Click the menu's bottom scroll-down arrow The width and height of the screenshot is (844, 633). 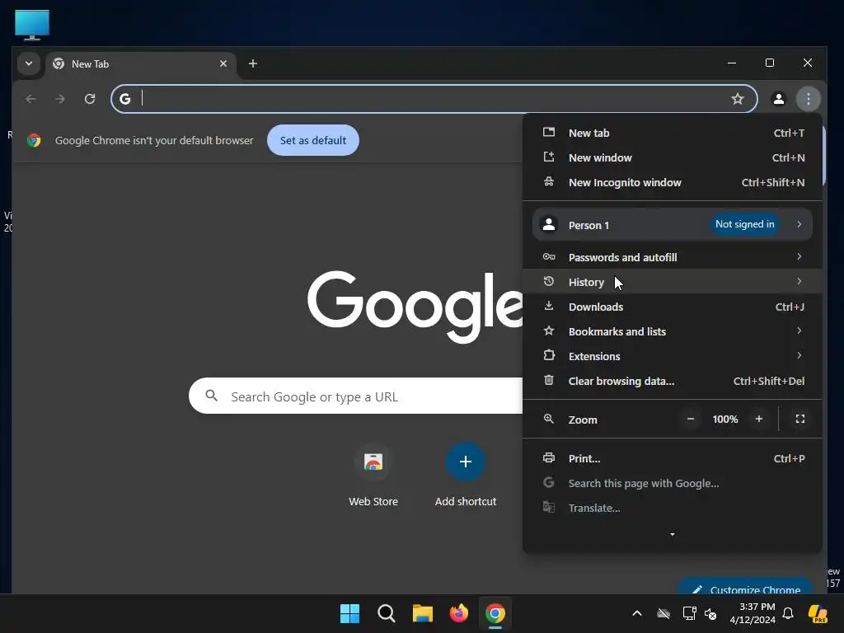pyautogui.click(x=673, y=534)
